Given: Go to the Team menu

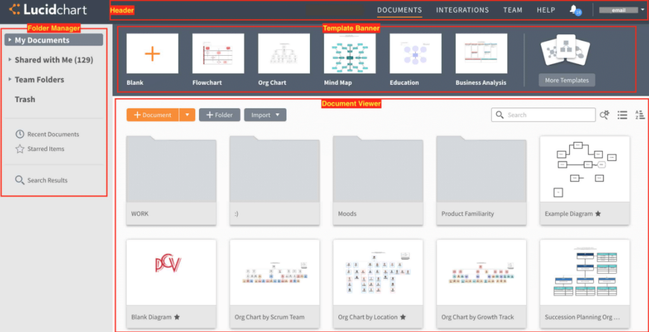Looking at the screenshot, I should 513,10.
